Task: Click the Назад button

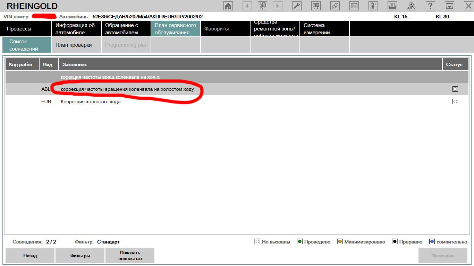Action: click(x=30, y=256)
